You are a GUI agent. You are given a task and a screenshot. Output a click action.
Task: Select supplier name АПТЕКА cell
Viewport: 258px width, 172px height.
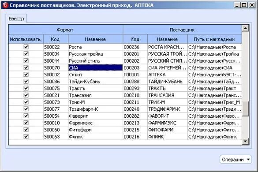tap(168, 75)
